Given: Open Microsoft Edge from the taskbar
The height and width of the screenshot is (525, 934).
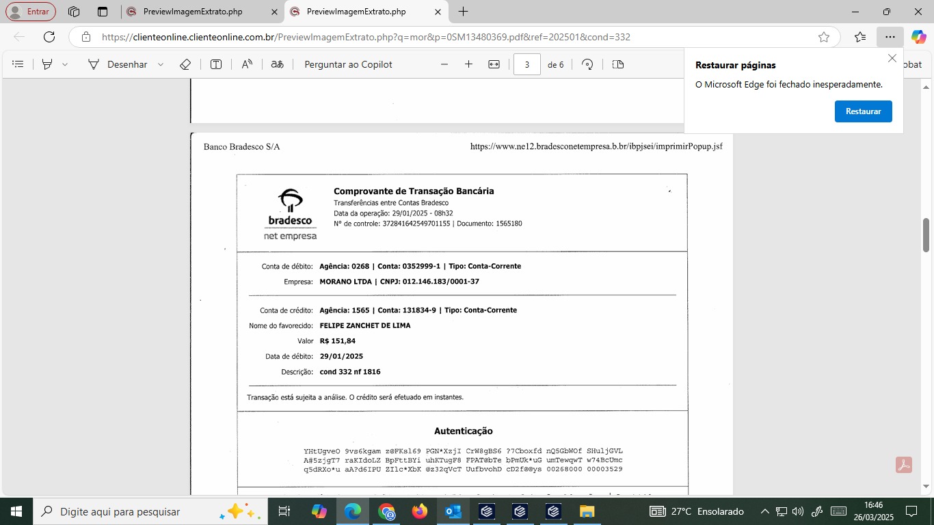Looking at the screenshot, I should 353,511.
